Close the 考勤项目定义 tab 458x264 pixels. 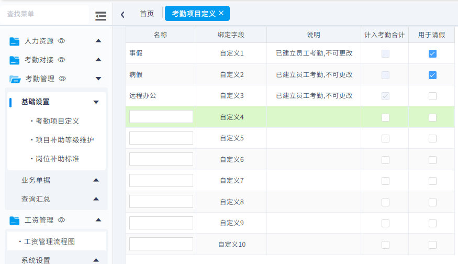point(221,13)
